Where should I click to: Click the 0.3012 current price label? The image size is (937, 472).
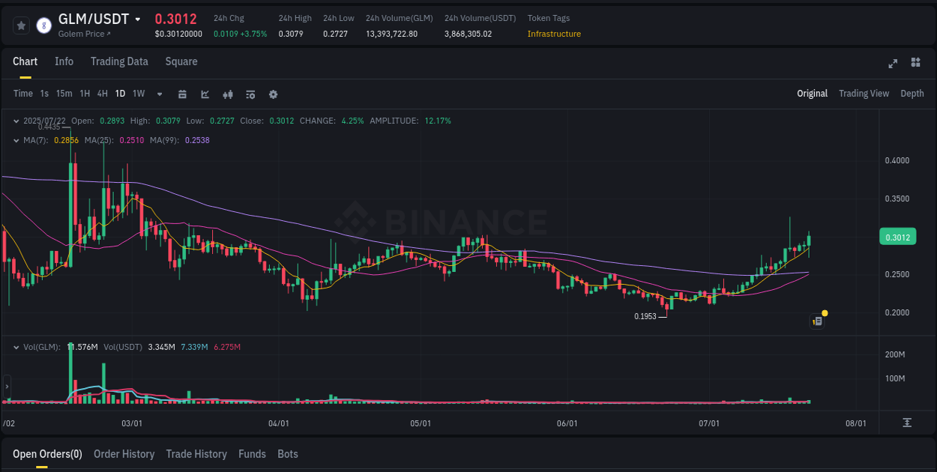[x=897, y=236]
